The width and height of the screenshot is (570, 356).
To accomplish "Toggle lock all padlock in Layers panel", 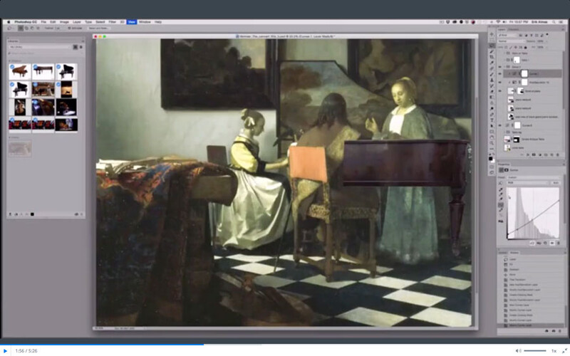I will (525, 48).
